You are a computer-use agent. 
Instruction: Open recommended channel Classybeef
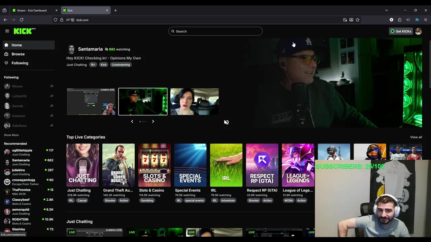(29, 202)
